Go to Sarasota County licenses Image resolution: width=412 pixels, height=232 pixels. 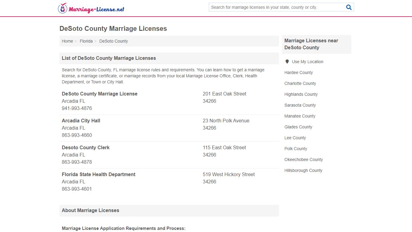(300, 105)
